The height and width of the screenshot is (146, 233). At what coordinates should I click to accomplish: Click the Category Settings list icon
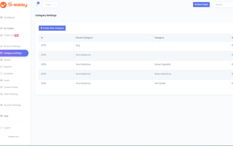(1, 53)
